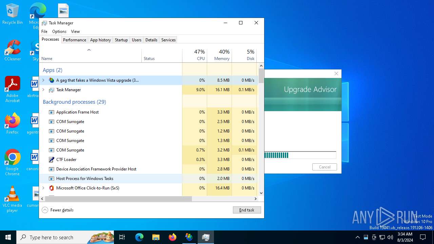
Task: Open Firefox from the taskbar
Action: pyautogui.click(x=172, y=237)
